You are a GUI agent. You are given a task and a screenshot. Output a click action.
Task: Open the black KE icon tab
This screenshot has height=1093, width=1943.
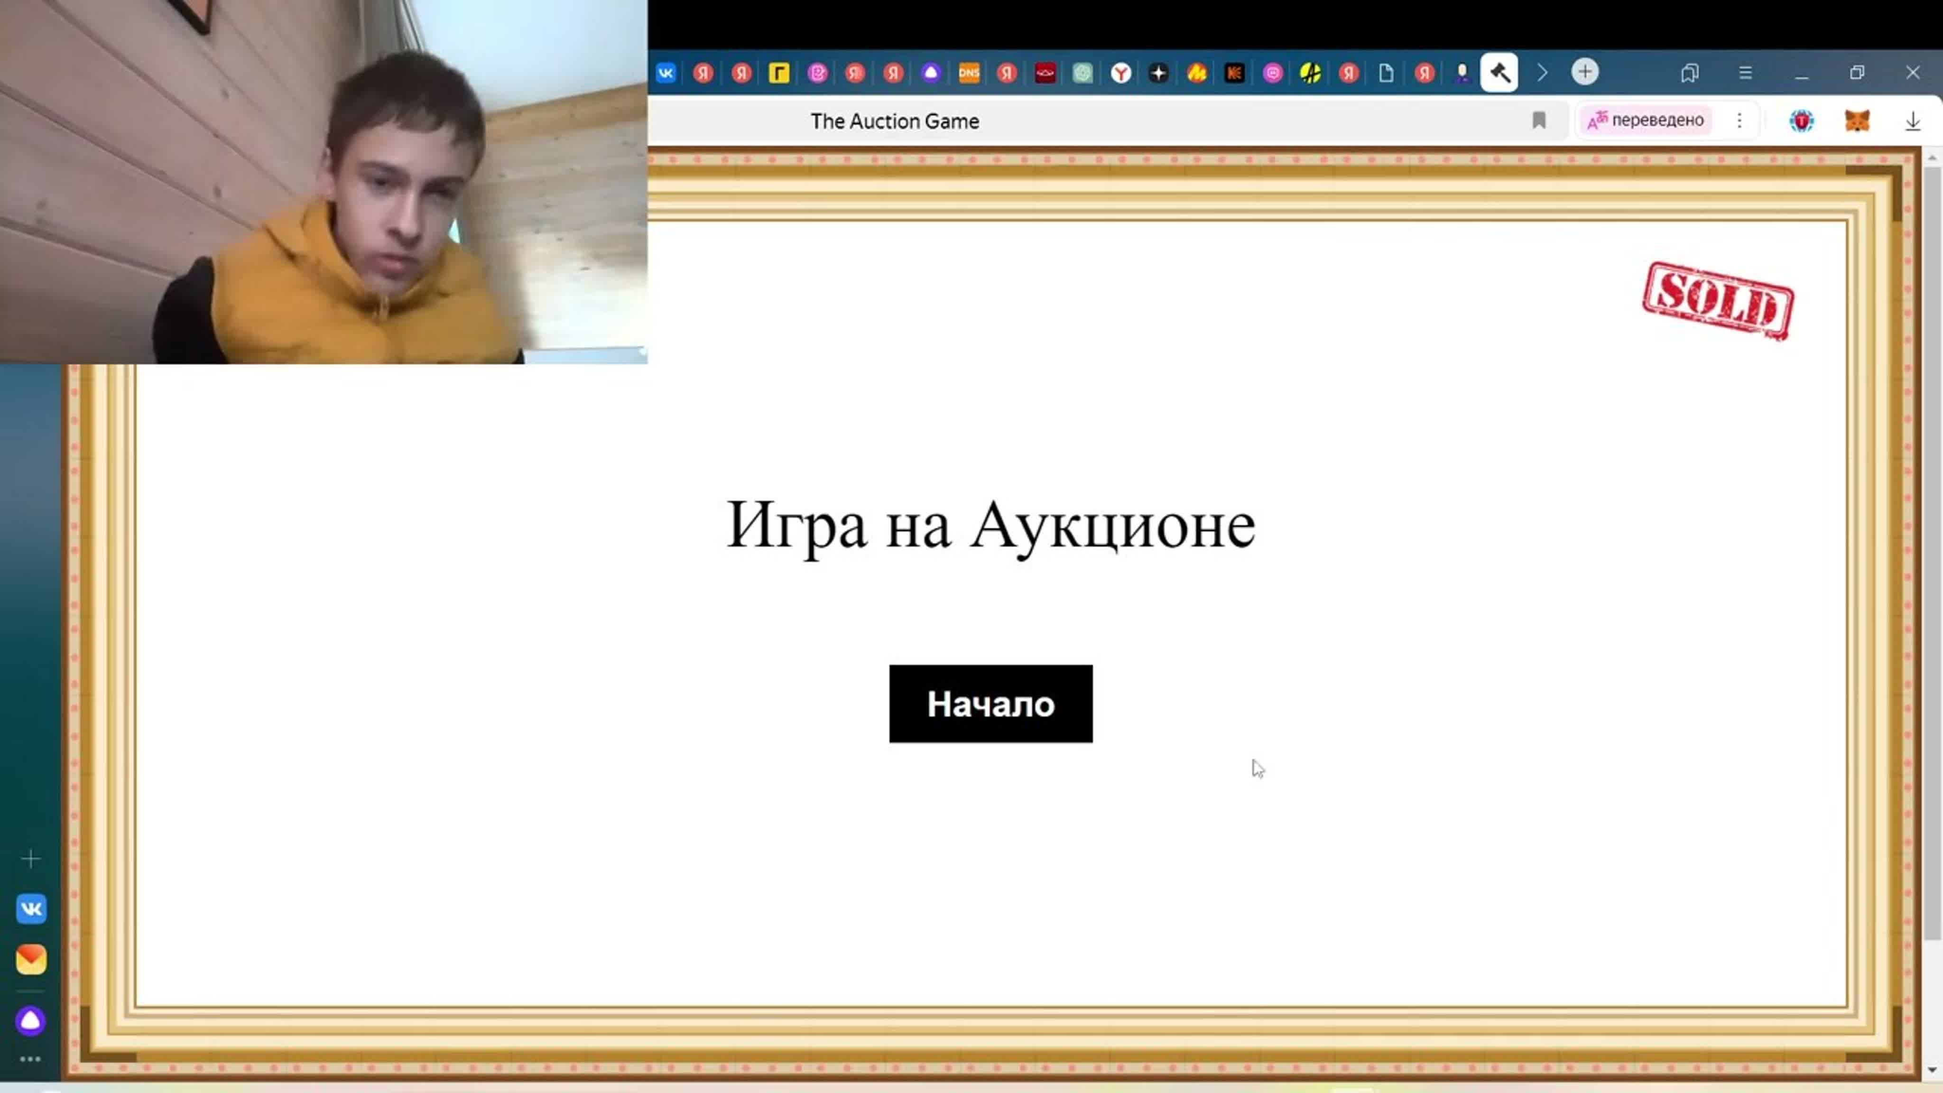pyautogui.click(x=1235, y=73)
